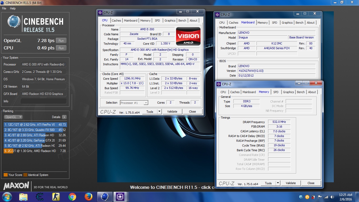The height and width of the screenshot is (202, 359).
Task: Switch to Mainboard tab in CPU-tab window
Action: (131, 21)
